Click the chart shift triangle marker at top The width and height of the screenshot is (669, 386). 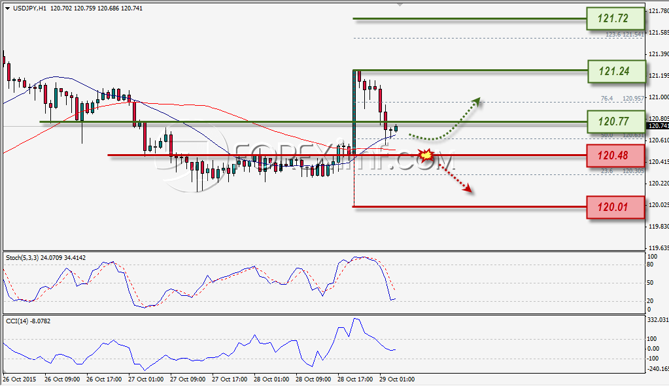pyautogui.click(x=400, y=5)
